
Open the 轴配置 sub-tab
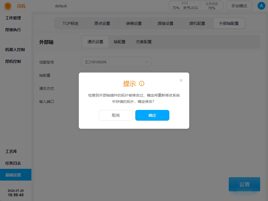point(119,42)
